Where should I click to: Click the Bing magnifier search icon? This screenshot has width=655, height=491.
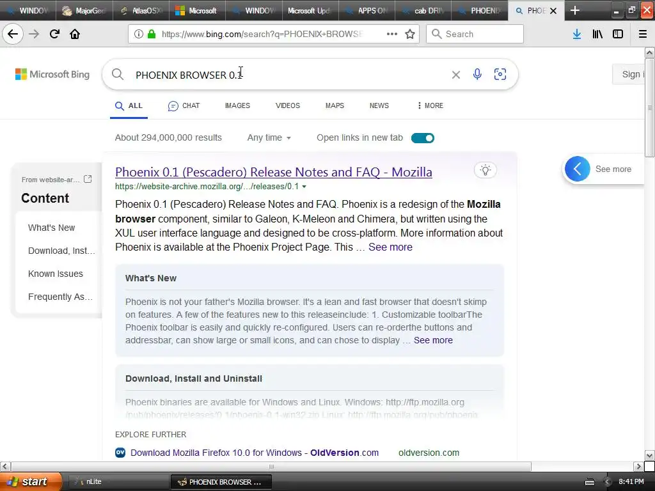(118, 74)
